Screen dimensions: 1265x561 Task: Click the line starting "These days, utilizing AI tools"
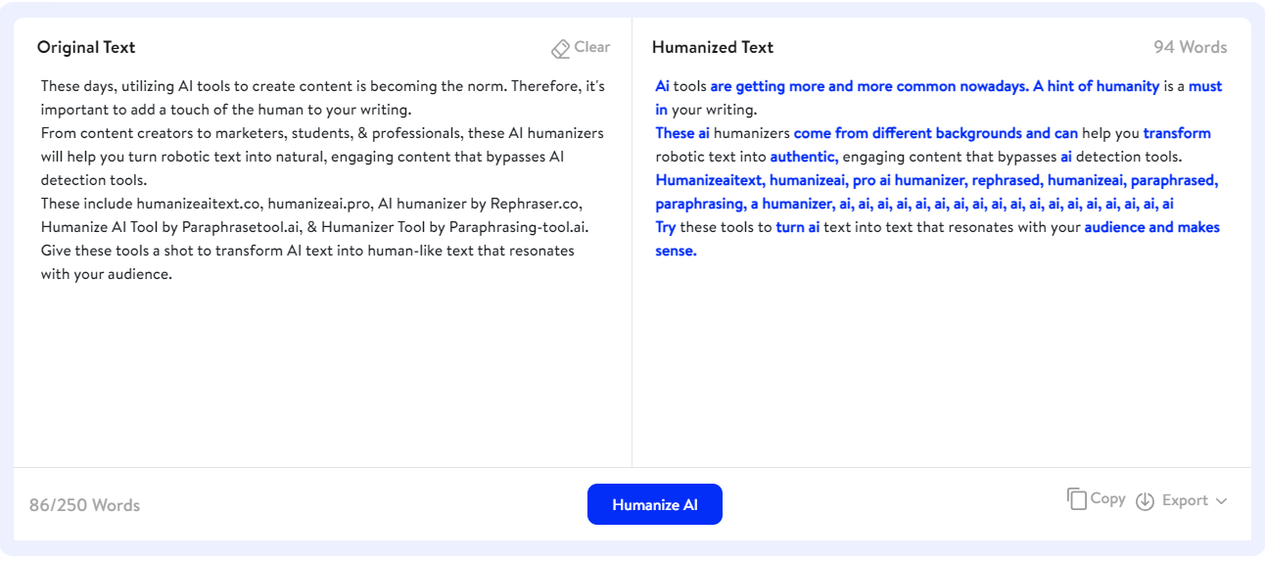tap(323, 86)
